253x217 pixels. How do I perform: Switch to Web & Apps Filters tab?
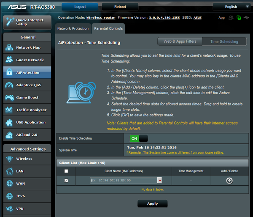[x=180, y=41]
